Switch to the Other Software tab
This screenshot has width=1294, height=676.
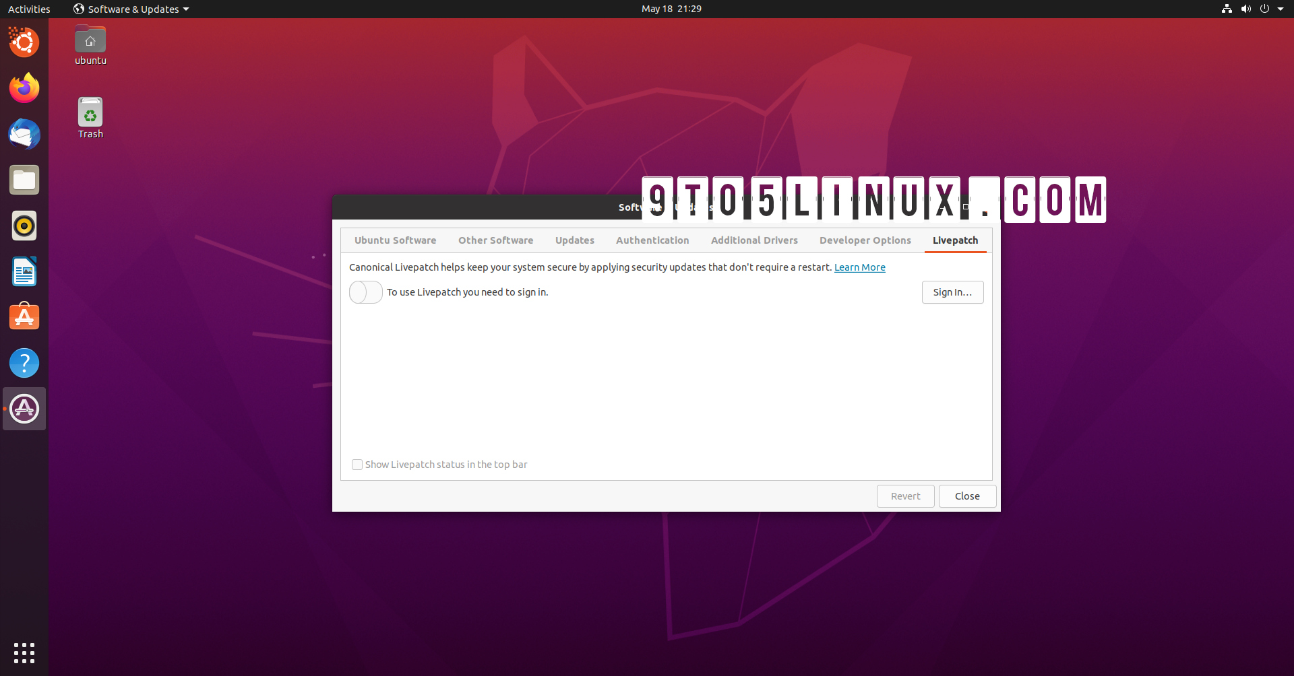coord(495,240)
